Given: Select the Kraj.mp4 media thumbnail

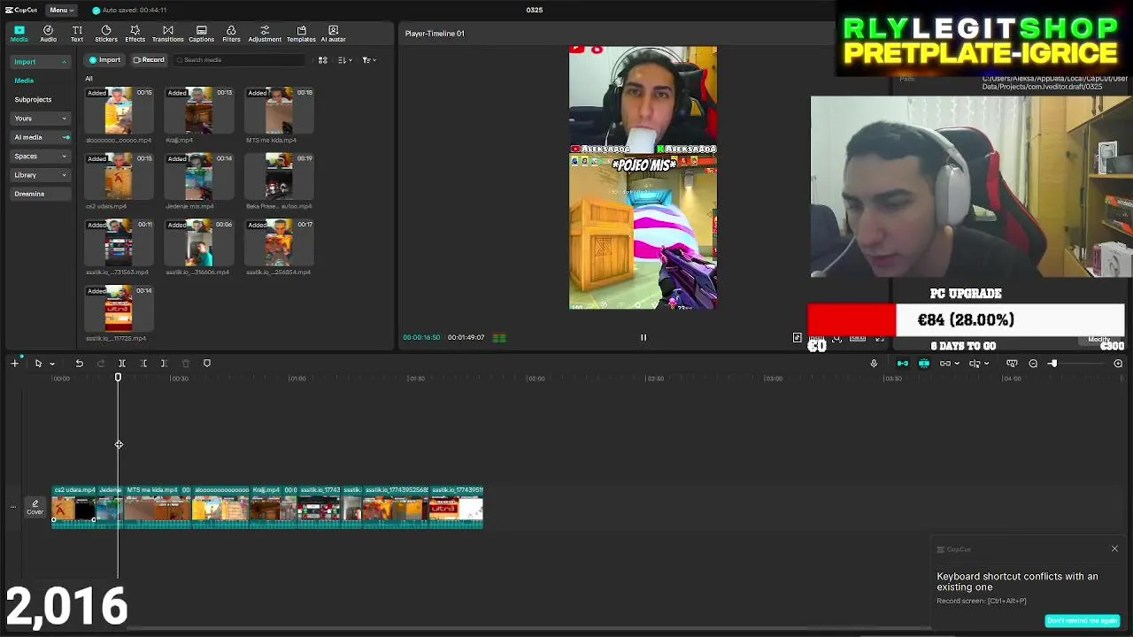Looking at the screenshot, I should tap(198, 110).
